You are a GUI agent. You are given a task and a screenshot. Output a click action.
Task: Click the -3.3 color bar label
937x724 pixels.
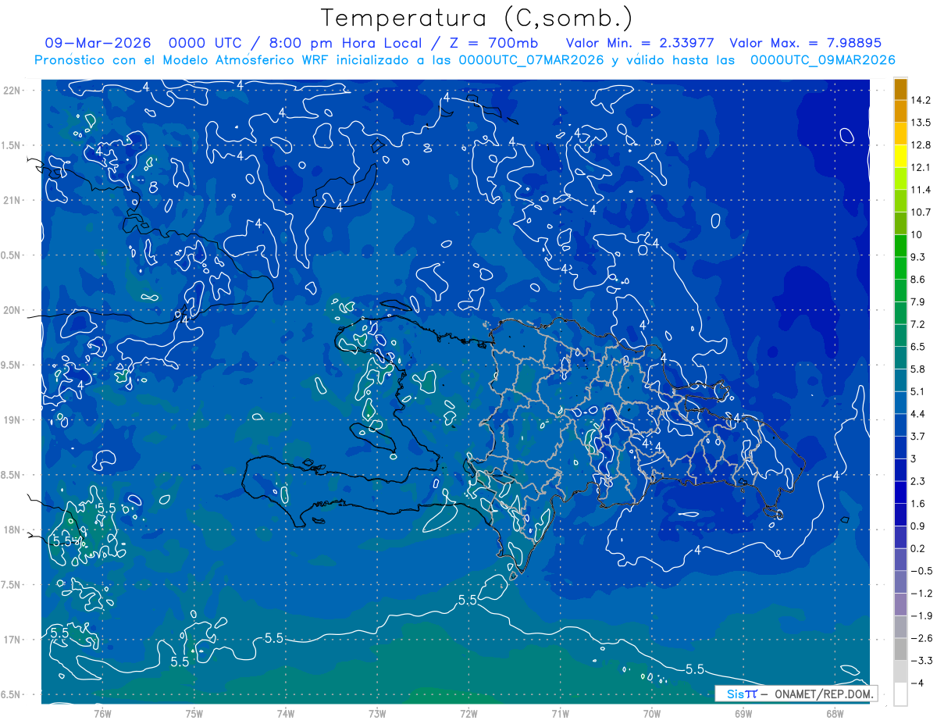click(x=921, y=661)
